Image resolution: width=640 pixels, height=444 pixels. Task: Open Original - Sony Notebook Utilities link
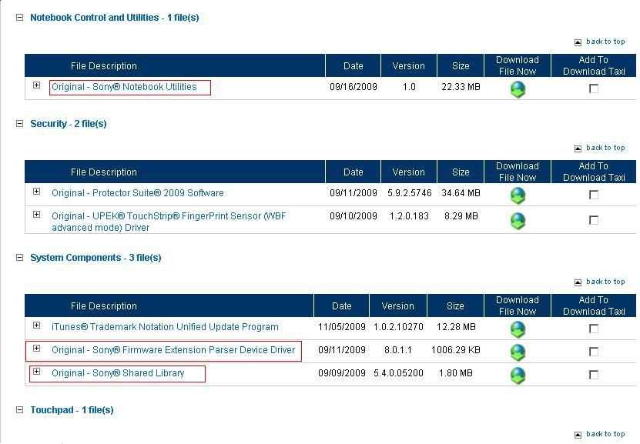(x=124, y=87)
